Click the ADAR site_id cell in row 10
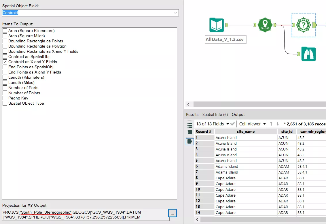The width and height of the screenshot is (326, 224). [287, 189]
